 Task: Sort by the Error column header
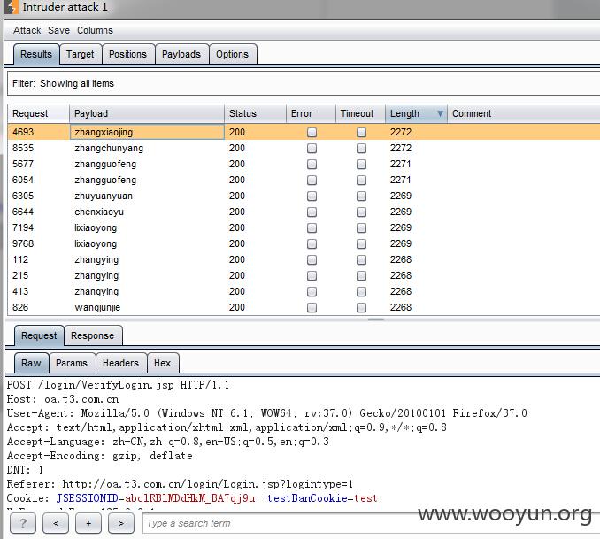[x=311, y=113]
